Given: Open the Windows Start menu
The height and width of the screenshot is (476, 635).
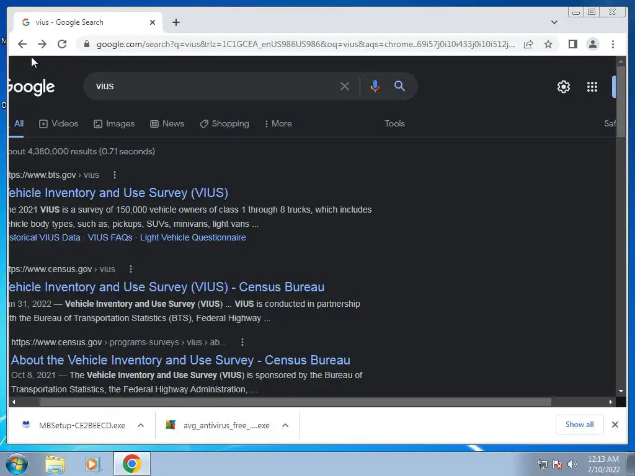Looking at the screenshot, I should 17,464.
